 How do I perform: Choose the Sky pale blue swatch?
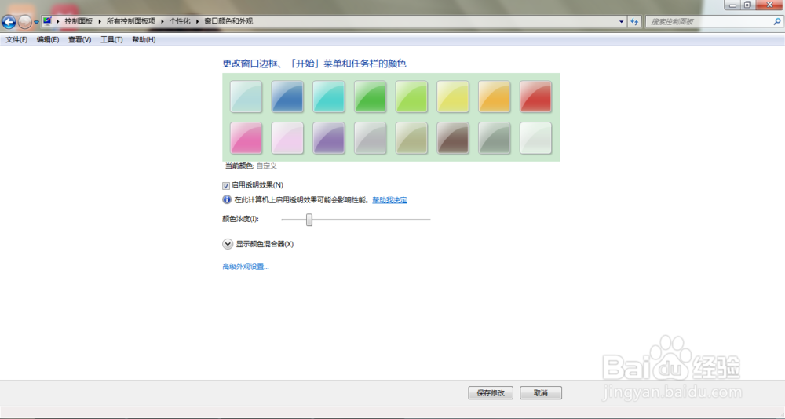pos(246,97)
